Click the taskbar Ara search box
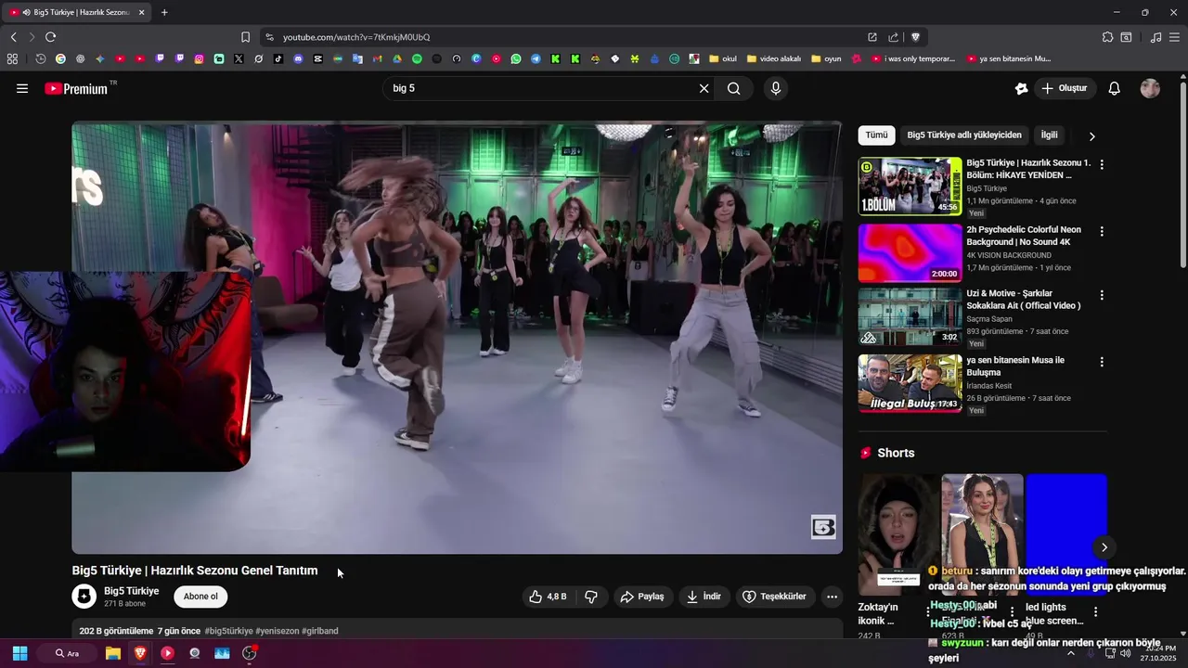This screenshot has height=668, width=1188. coord(67,653)
